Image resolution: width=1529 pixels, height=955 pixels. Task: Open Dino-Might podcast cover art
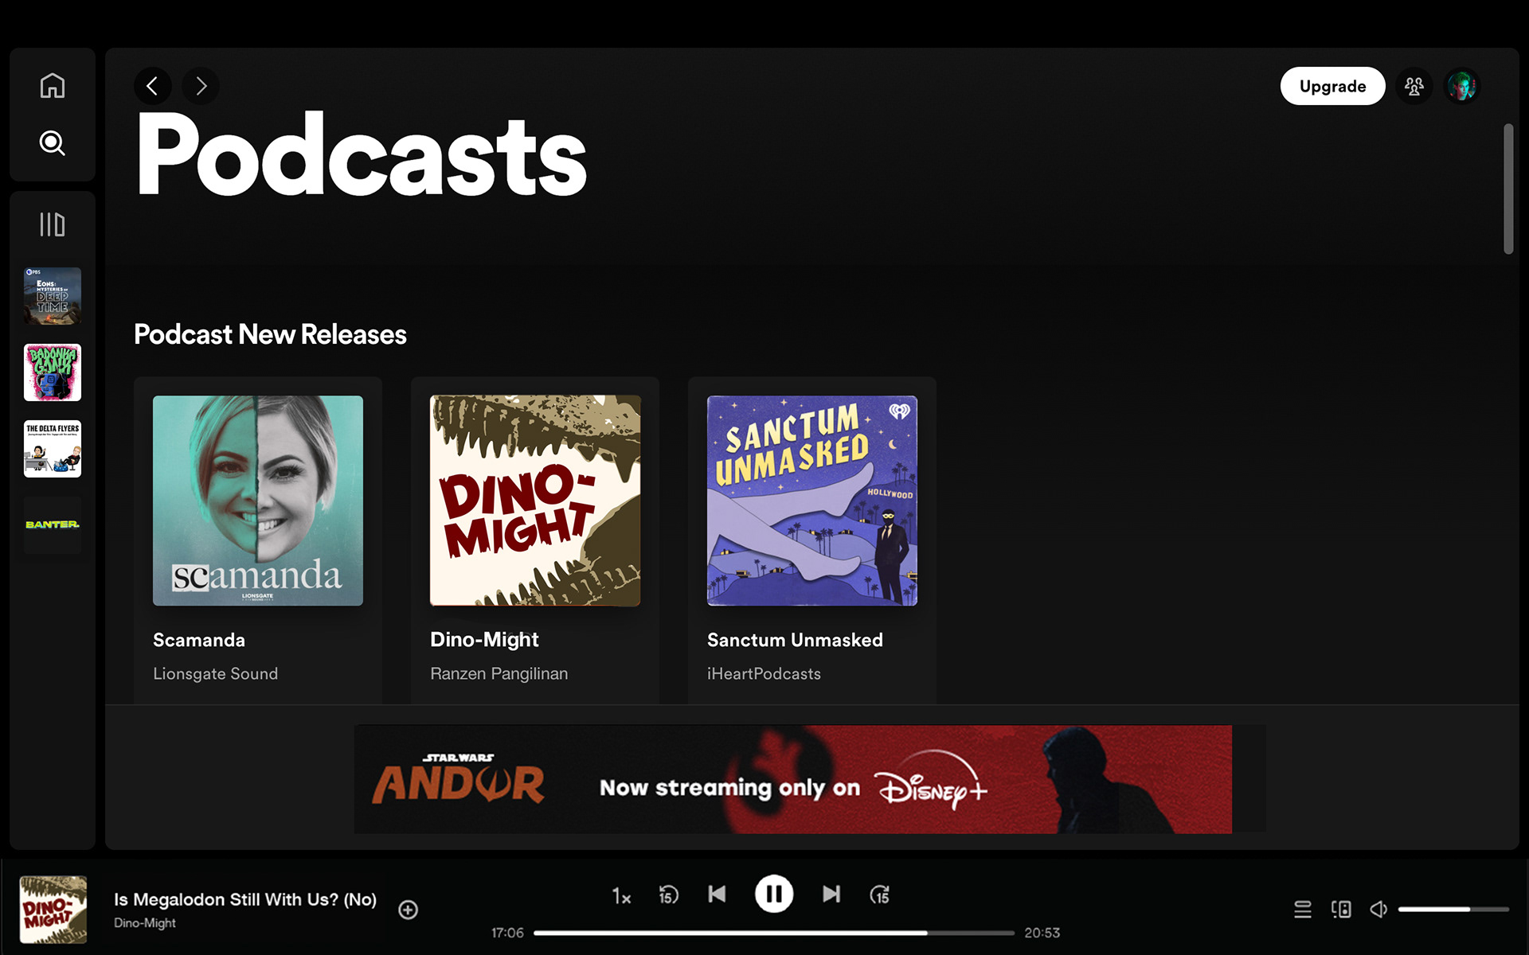click(535, 501)
